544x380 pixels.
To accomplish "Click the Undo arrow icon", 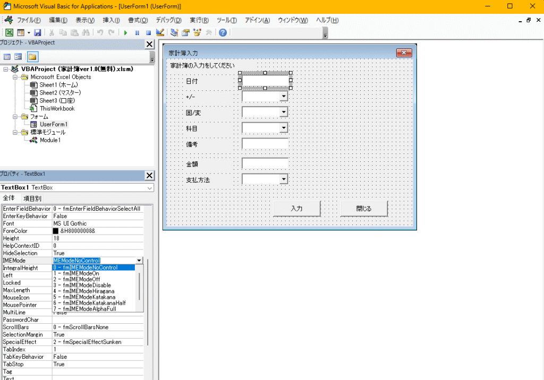I will [x=100, y=32].
